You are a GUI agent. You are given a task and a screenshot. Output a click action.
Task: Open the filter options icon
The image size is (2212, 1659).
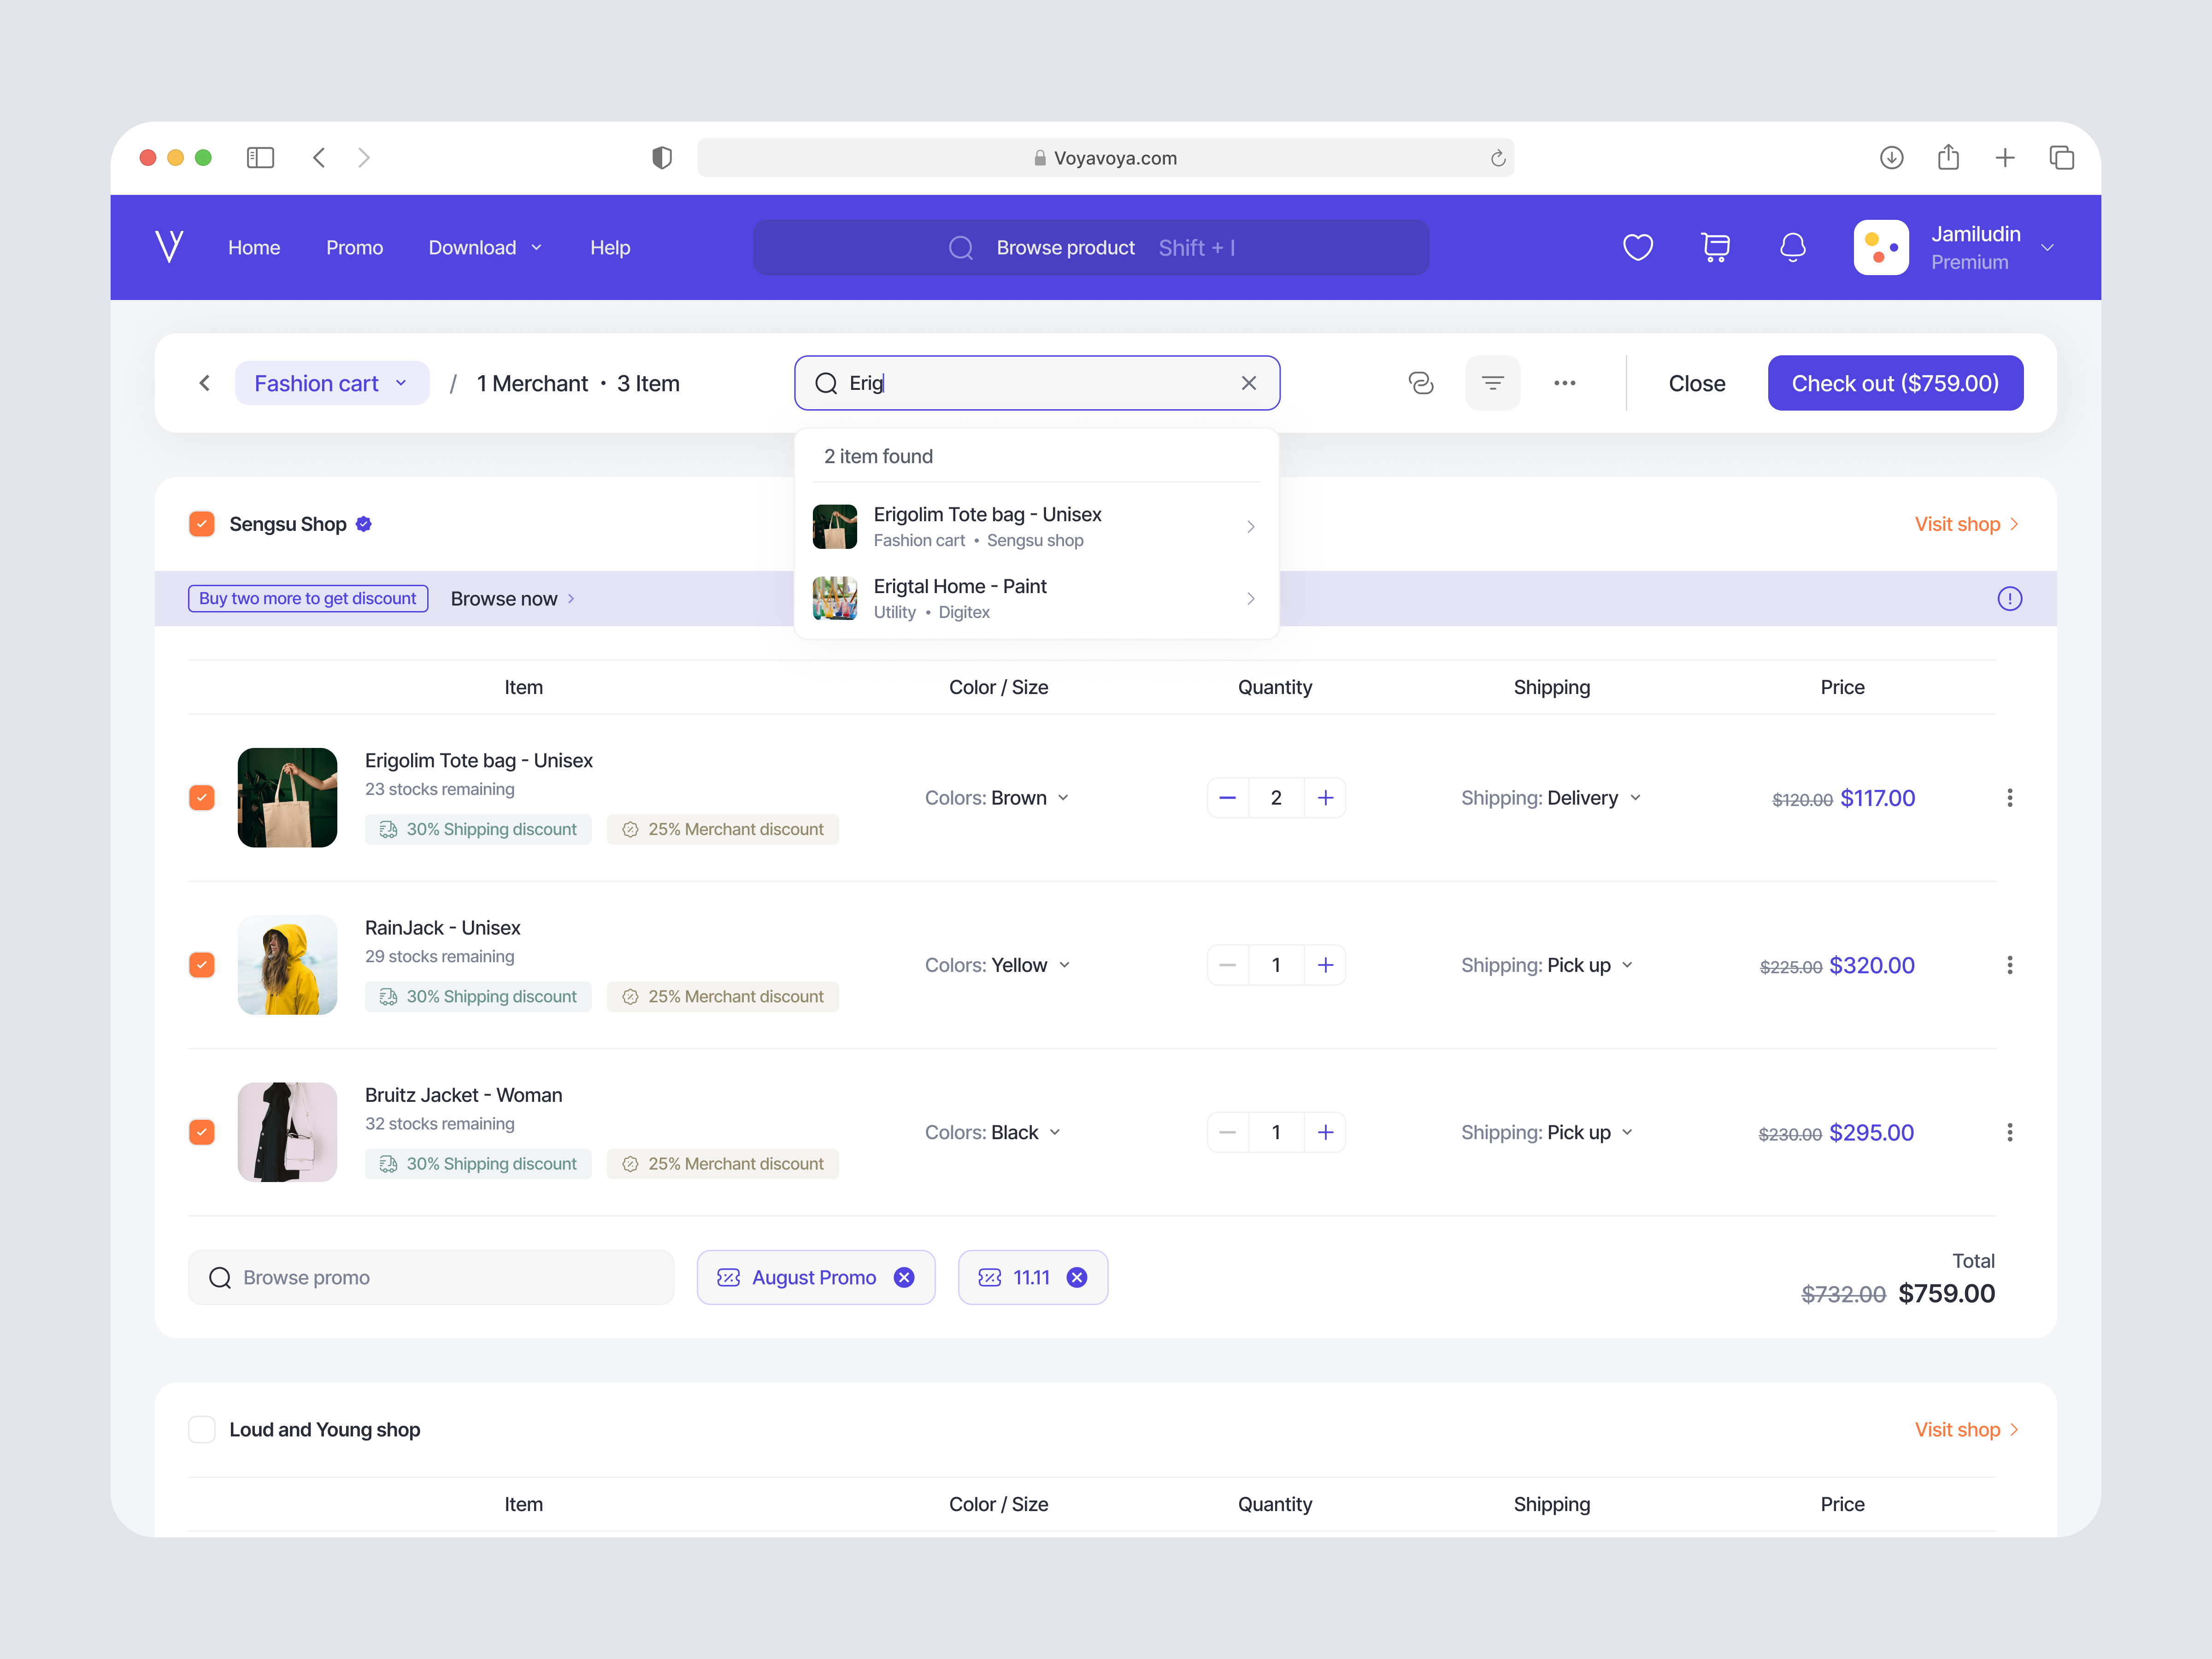coord(1492,383)
